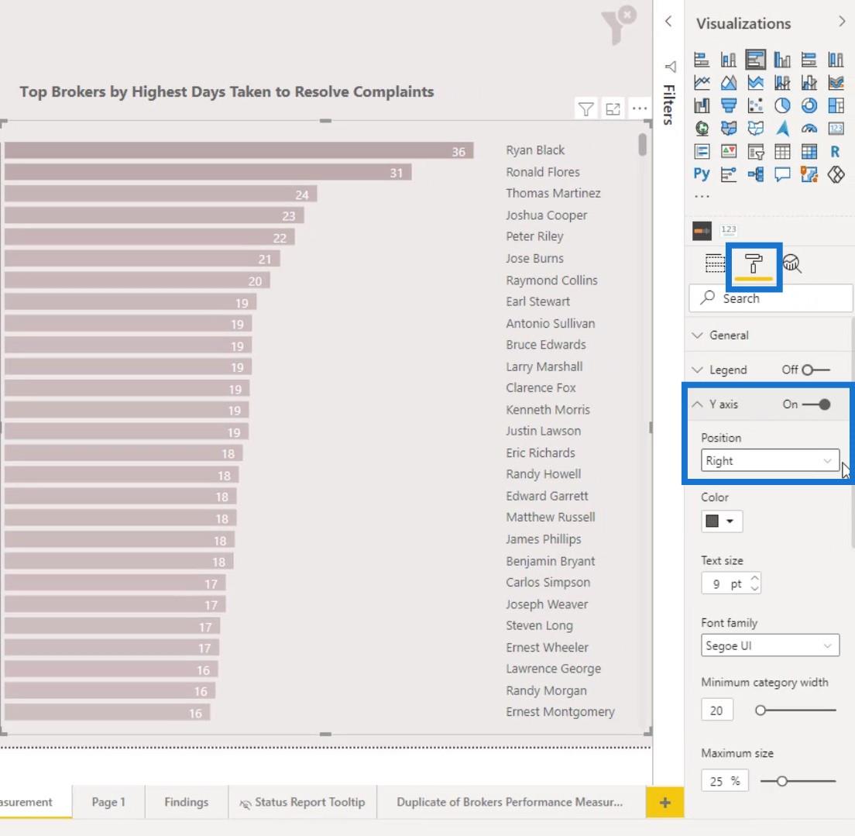Choose the Decomposition tree visual
Screen dimensions: 855x836
pos(755,174)
